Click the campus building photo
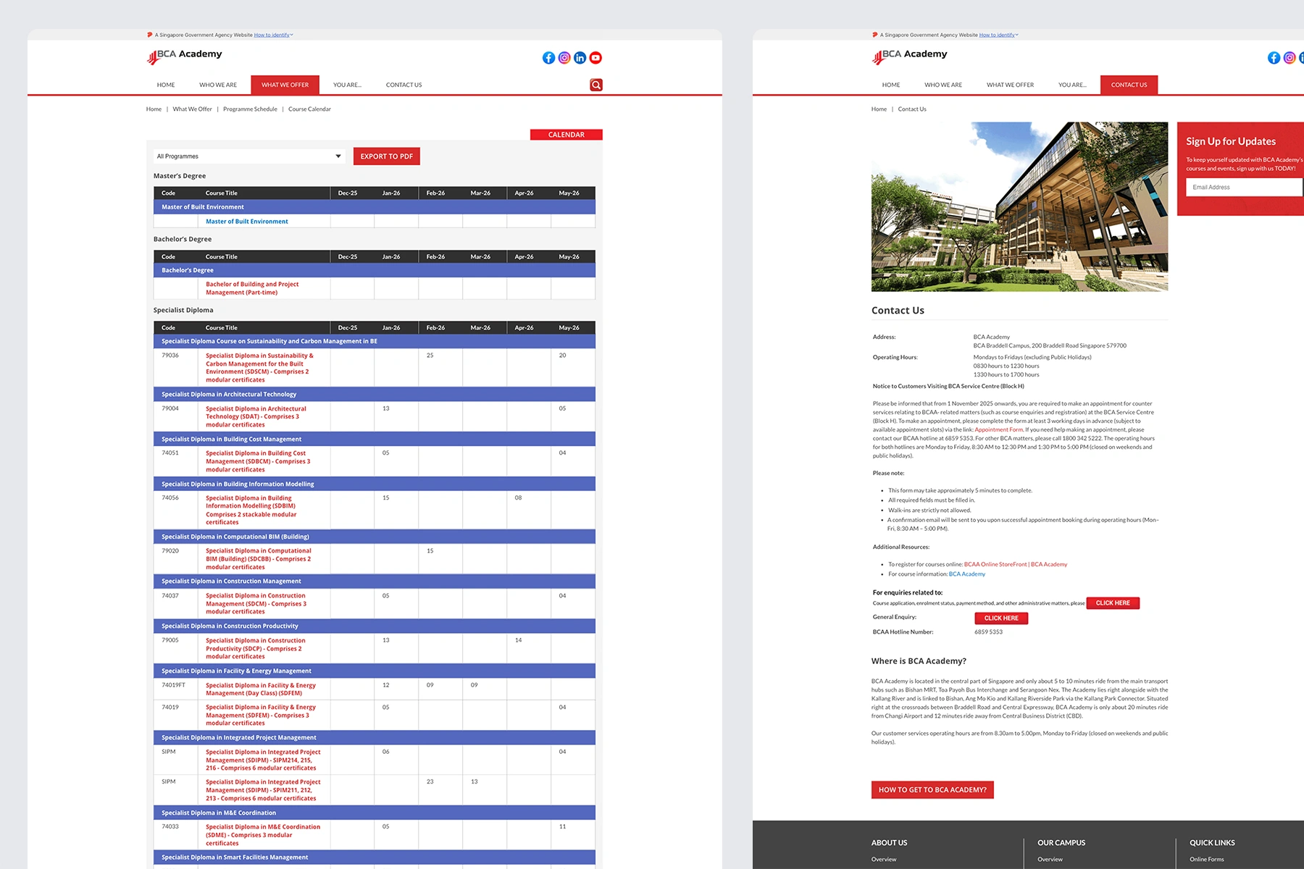 point(1019,206)
